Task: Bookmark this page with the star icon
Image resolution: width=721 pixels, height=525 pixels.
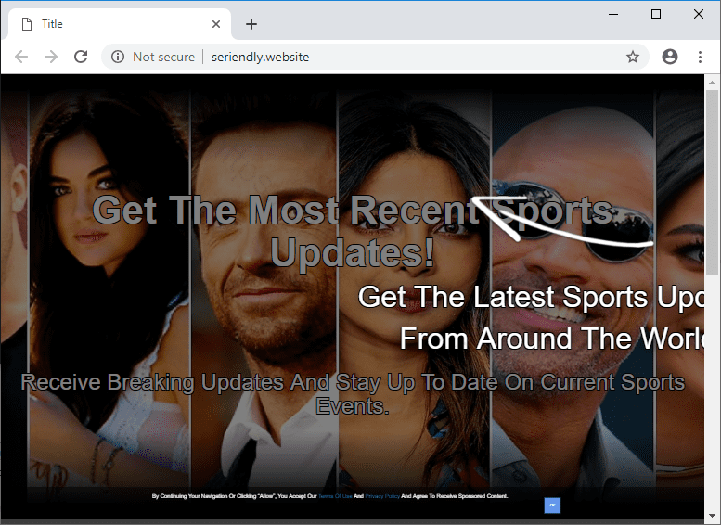Action: point(633,57)
